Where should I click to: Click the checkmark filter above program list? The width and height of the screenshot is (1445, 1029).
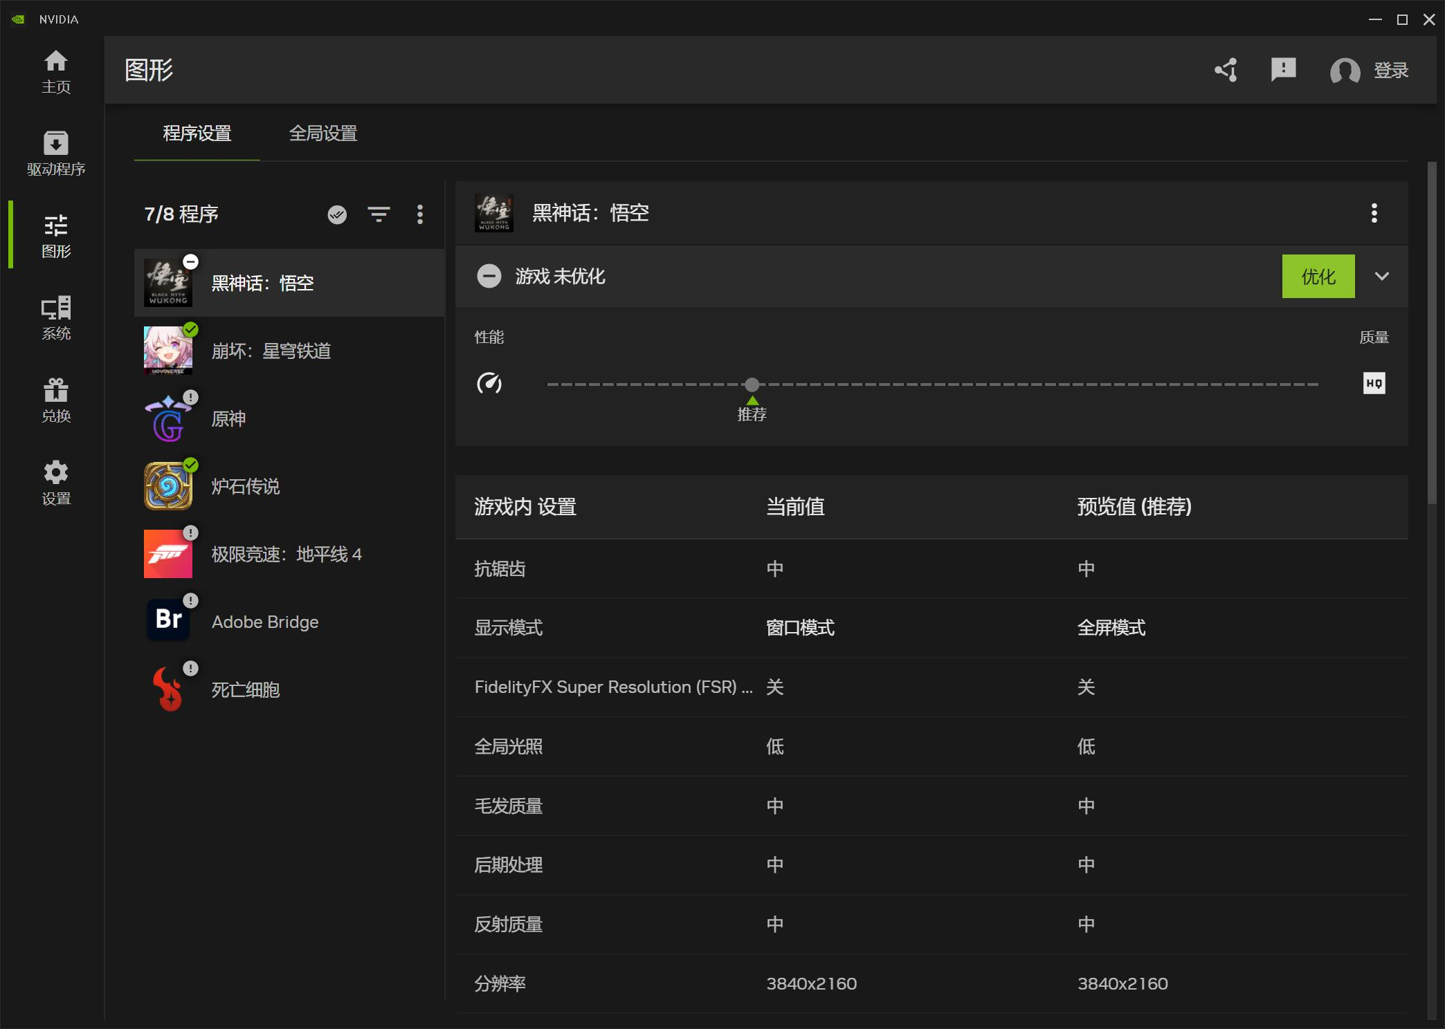coord(338,215)
